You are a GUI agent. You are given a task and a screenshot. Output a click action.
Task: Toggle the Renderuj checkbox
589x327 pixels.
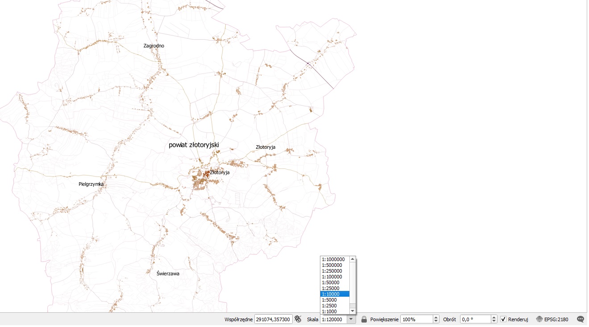(503, 319)
